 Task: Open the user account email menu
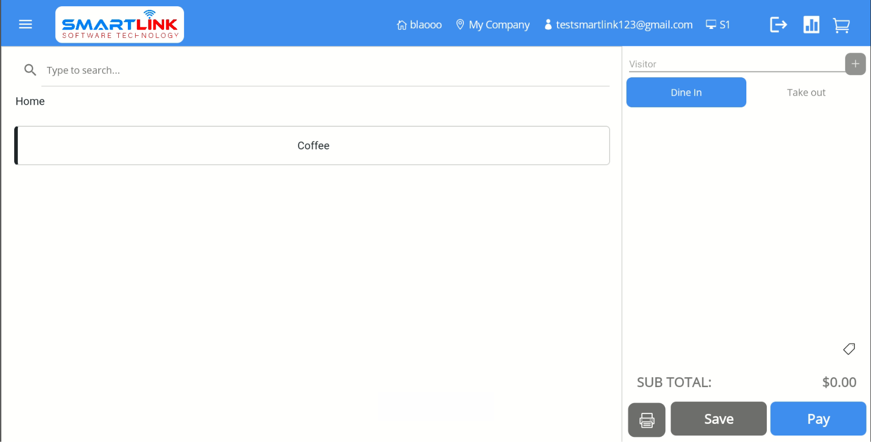click(x=619, y=25)
